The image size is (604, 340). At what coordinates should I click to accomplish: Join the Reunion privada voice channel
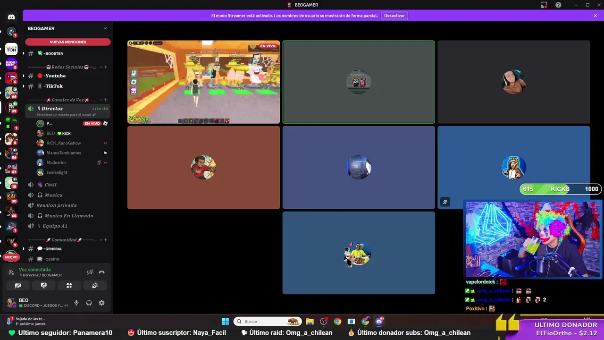68,205
